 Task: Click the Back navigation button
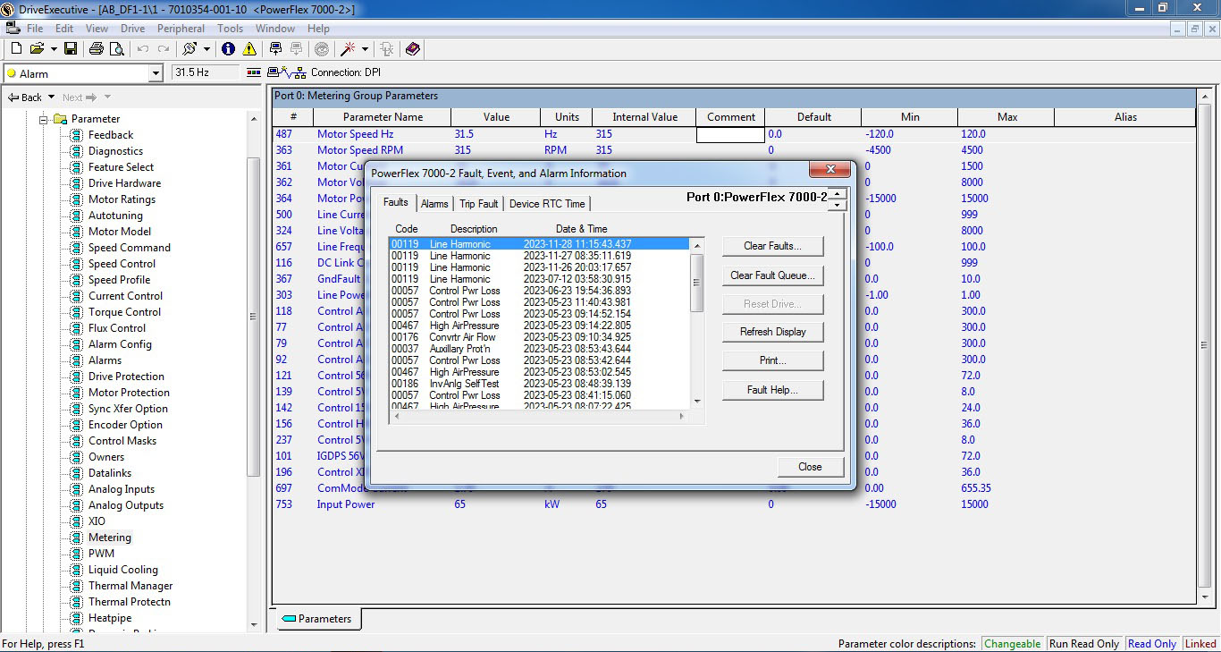click(25, 97)
